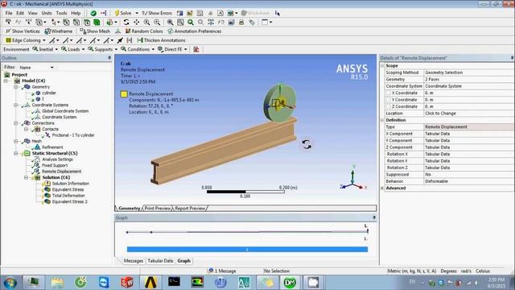Activate the Pan view tool
This screenshot has width=515, height=290.
(136, 22)
